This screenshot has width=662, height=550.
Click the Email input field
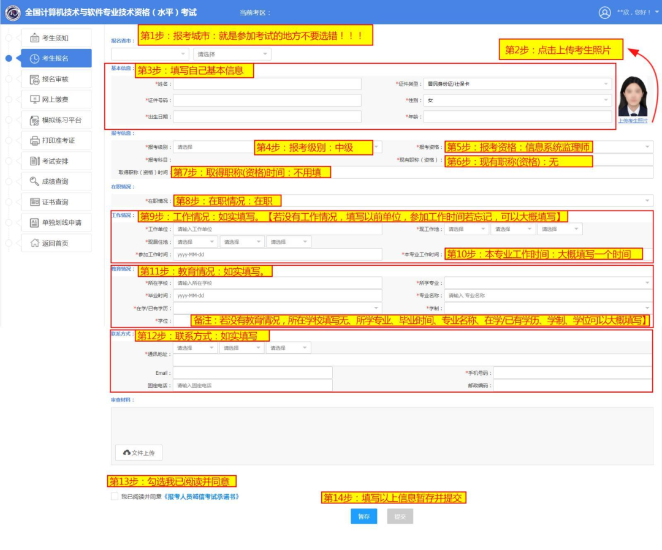click(253, 373)
